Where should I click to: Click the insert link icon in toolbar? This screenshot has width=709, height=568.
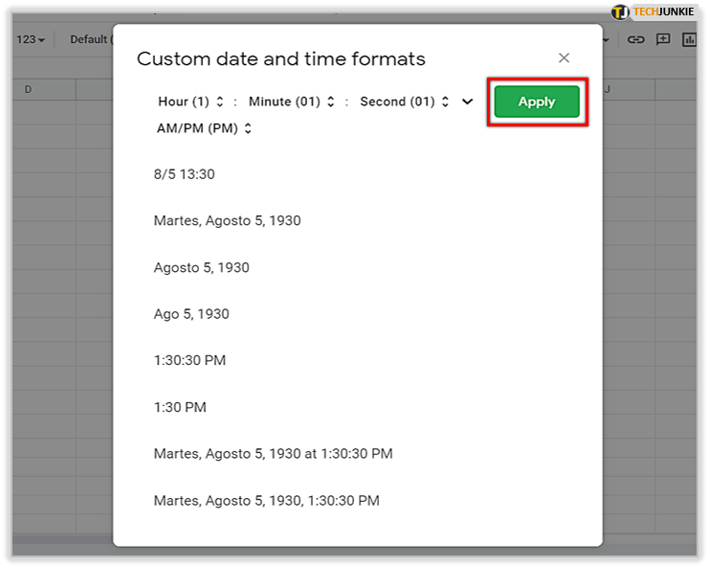click(635, 39)
